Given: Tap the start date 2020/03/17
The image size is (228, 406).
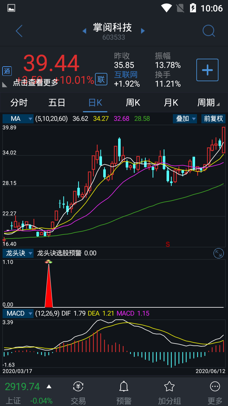Looking at the screenshot, I should (17, 371).
